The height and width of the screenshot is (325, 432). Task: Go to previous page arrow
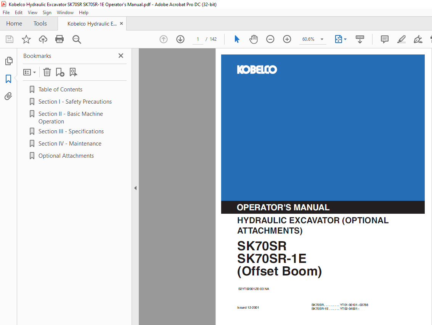click(164, 39)
